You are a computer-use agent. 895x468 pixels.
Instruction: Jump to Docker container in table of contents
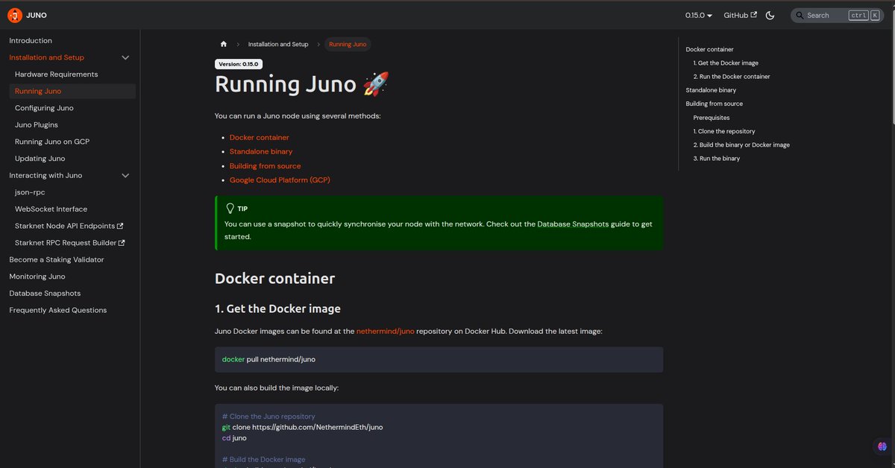coord(709,49)
